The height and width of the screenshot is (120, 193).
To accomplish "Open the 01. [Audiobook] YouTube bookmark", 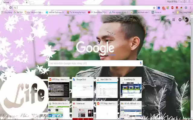I will (x=97, y=12).
